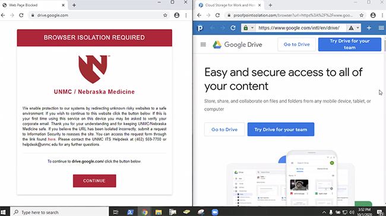The image size is (386, 216).
Task: Click the microphone tray icon
Action: (331, 212)
